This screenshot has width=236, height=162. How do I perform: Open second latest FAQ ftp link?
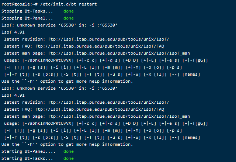point(100,109)
